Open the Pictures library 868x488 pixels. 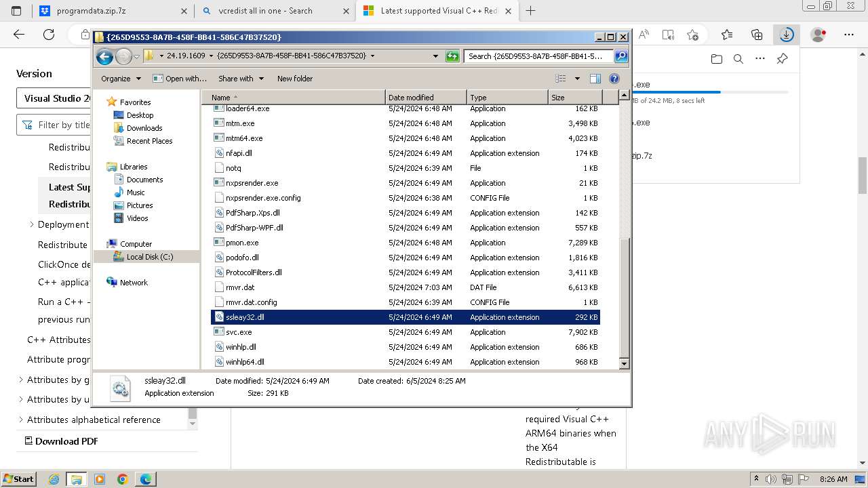tap(140, 205)
